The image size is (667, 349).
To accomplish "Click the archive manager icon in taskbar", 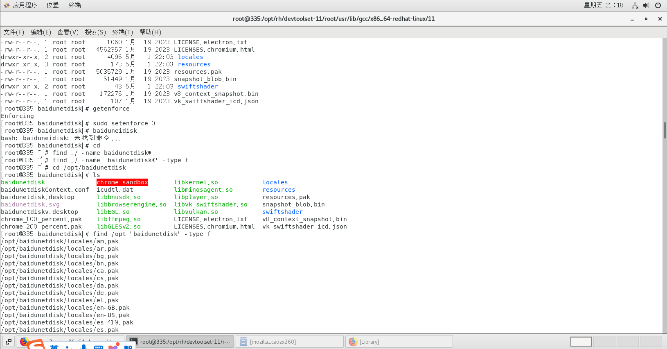I will click(243, 341).
